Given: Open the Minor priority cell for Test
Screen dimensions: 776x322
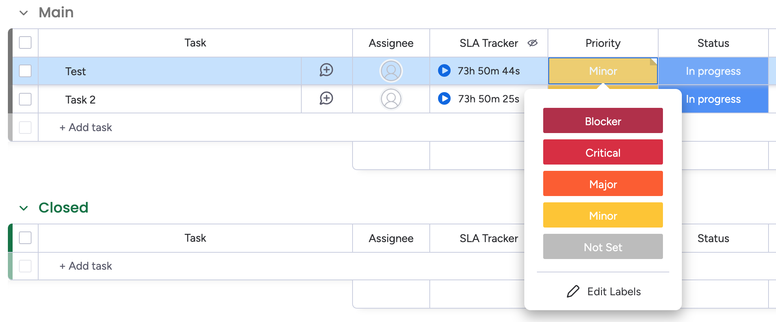Looking at the screenshot, I should coord(603,71).
